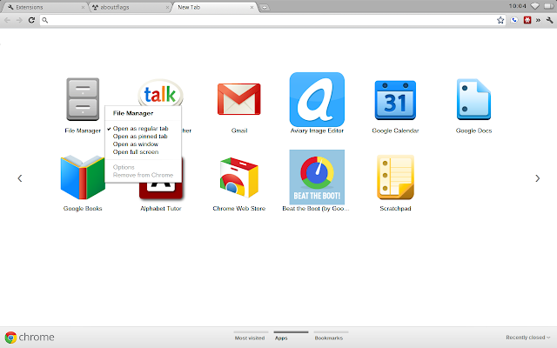Select Open as regular tab option

[140, 129]
